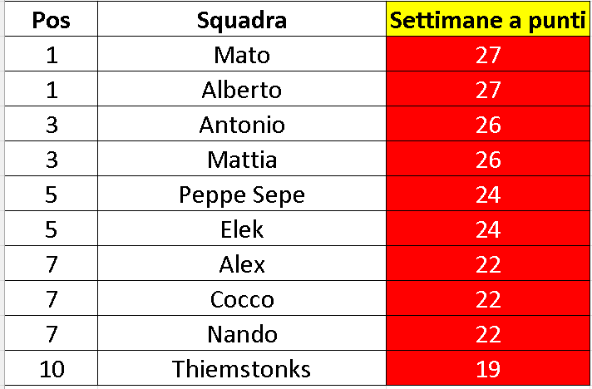Select the Squadra header cell
The width and height of the screenshot is (592, 389).
[x=242, y=21]
